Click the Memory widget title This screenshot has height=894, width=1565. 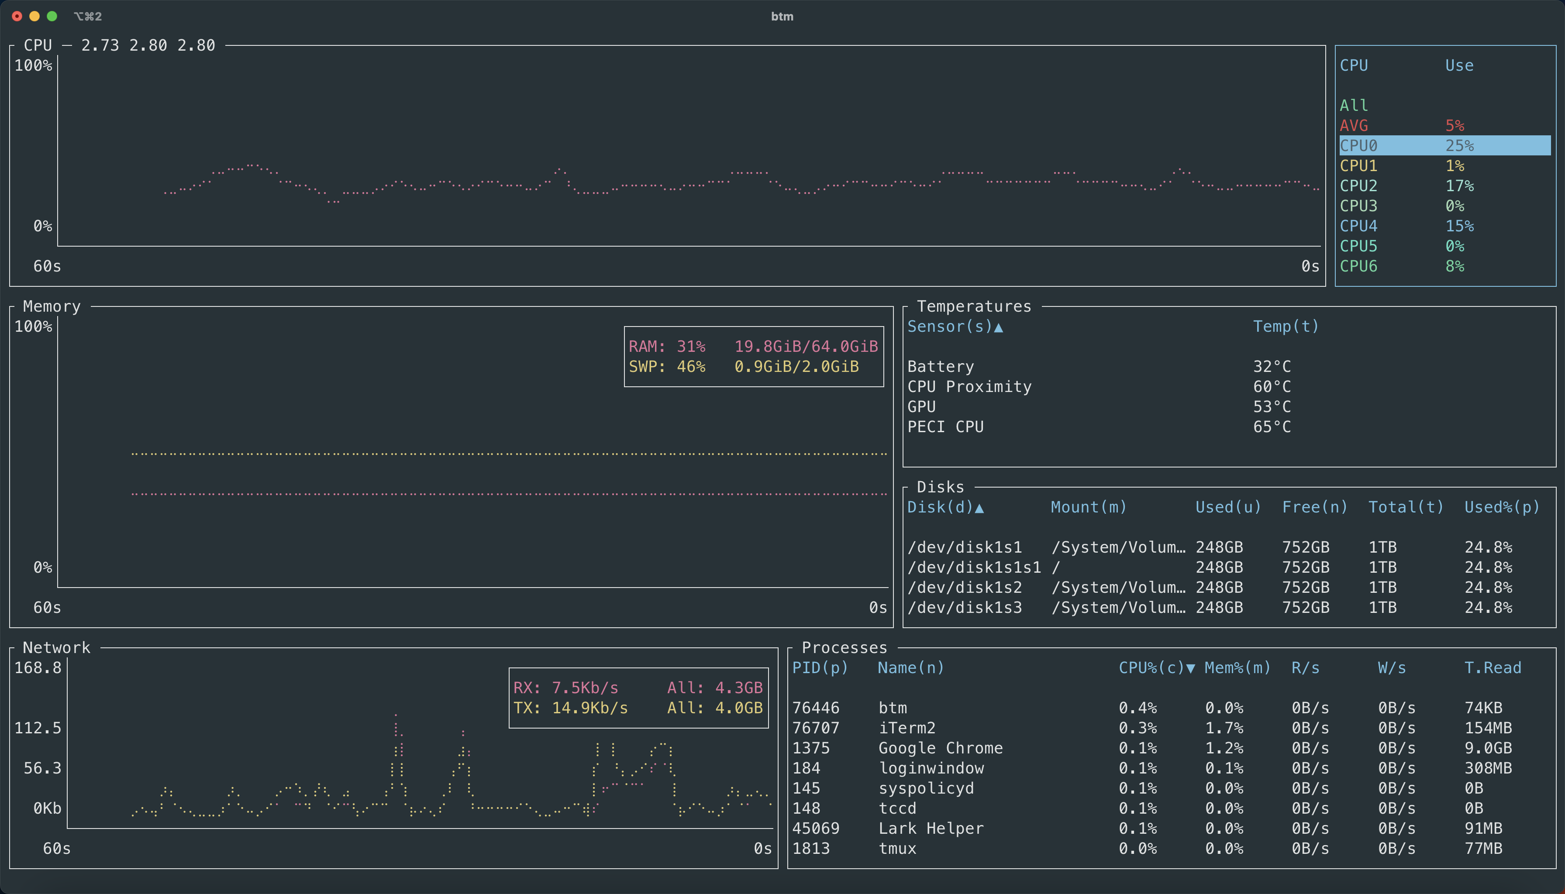point(52,306)
